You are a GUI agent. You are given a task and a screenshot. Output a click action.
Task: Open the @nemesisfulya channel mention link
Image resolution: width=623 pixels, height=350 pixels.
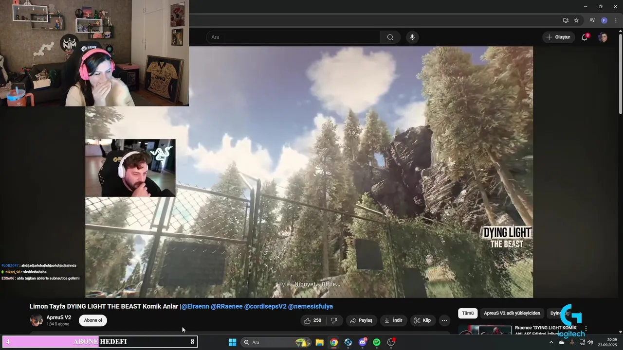(x=311, y=306)
